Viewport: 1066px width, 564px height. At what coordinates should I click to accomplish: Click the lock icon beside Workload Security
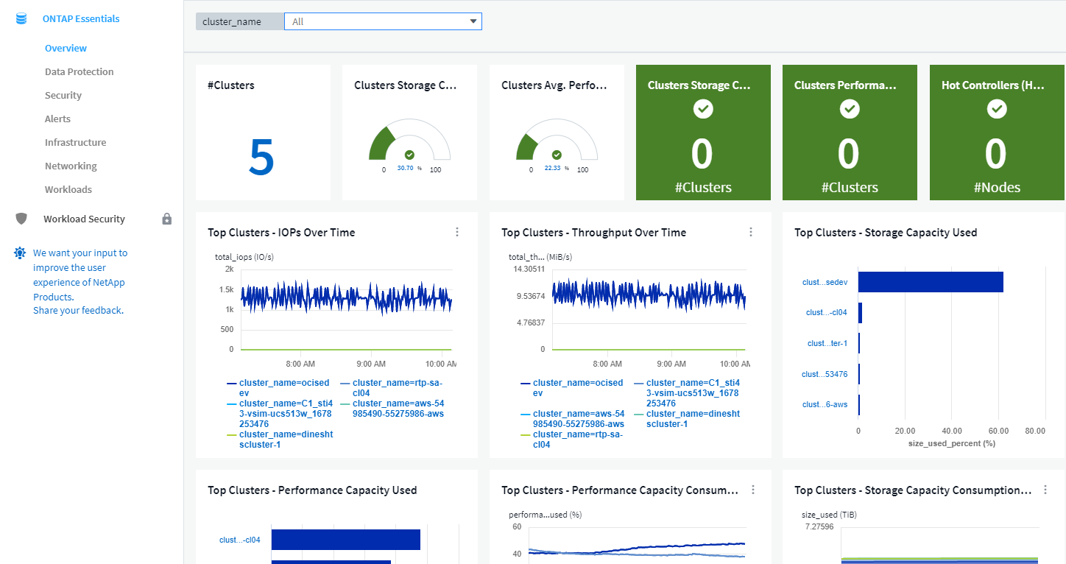tap(167, 219)
